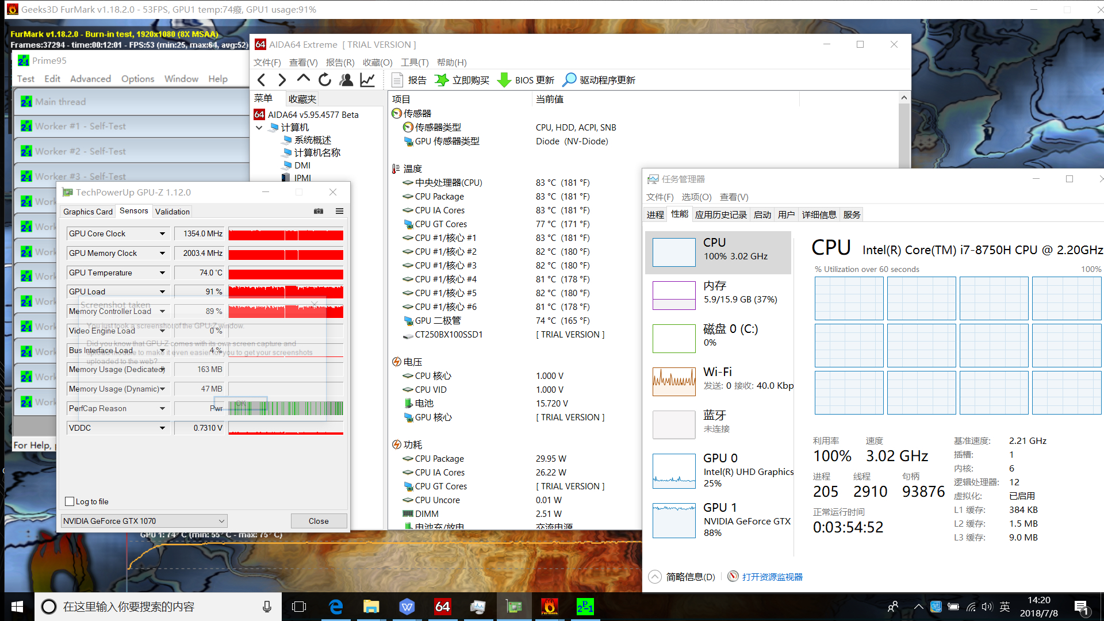The width and height of the screenshot is (1104, 621).
Task: Click the volume icon in system tray
Action: pyautogui.click(x=987, y=607)
